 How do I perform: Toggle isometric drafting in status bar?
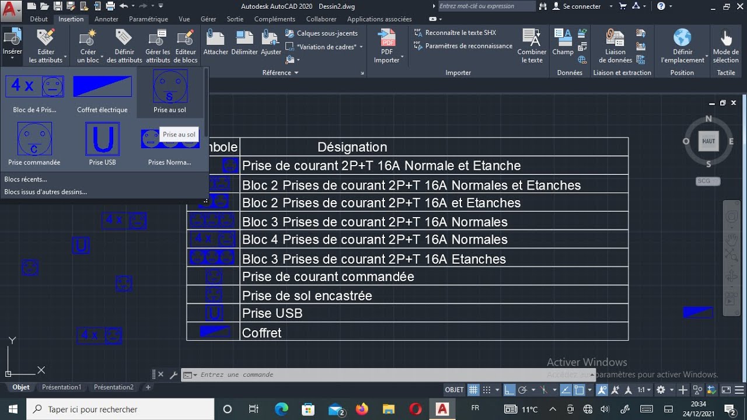click(x=543, y=390)
